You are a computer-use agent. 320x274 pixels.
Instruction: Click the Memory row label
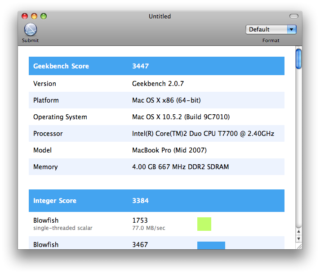click(x=45, y=167)
